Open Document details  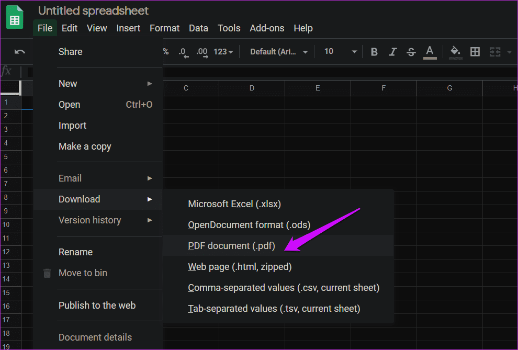click(x=98, y=337)
